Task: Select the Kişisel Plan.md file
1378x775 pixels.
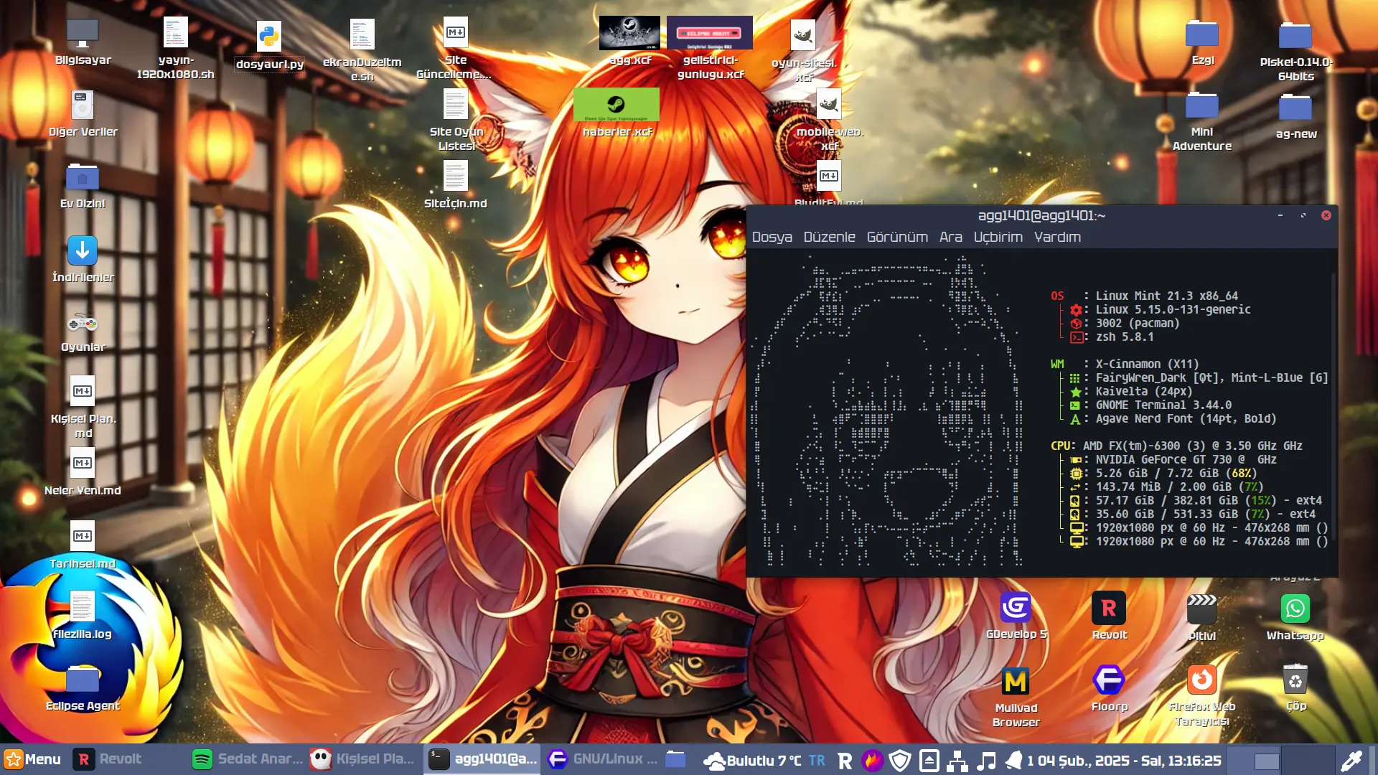Action: point(83,408)
